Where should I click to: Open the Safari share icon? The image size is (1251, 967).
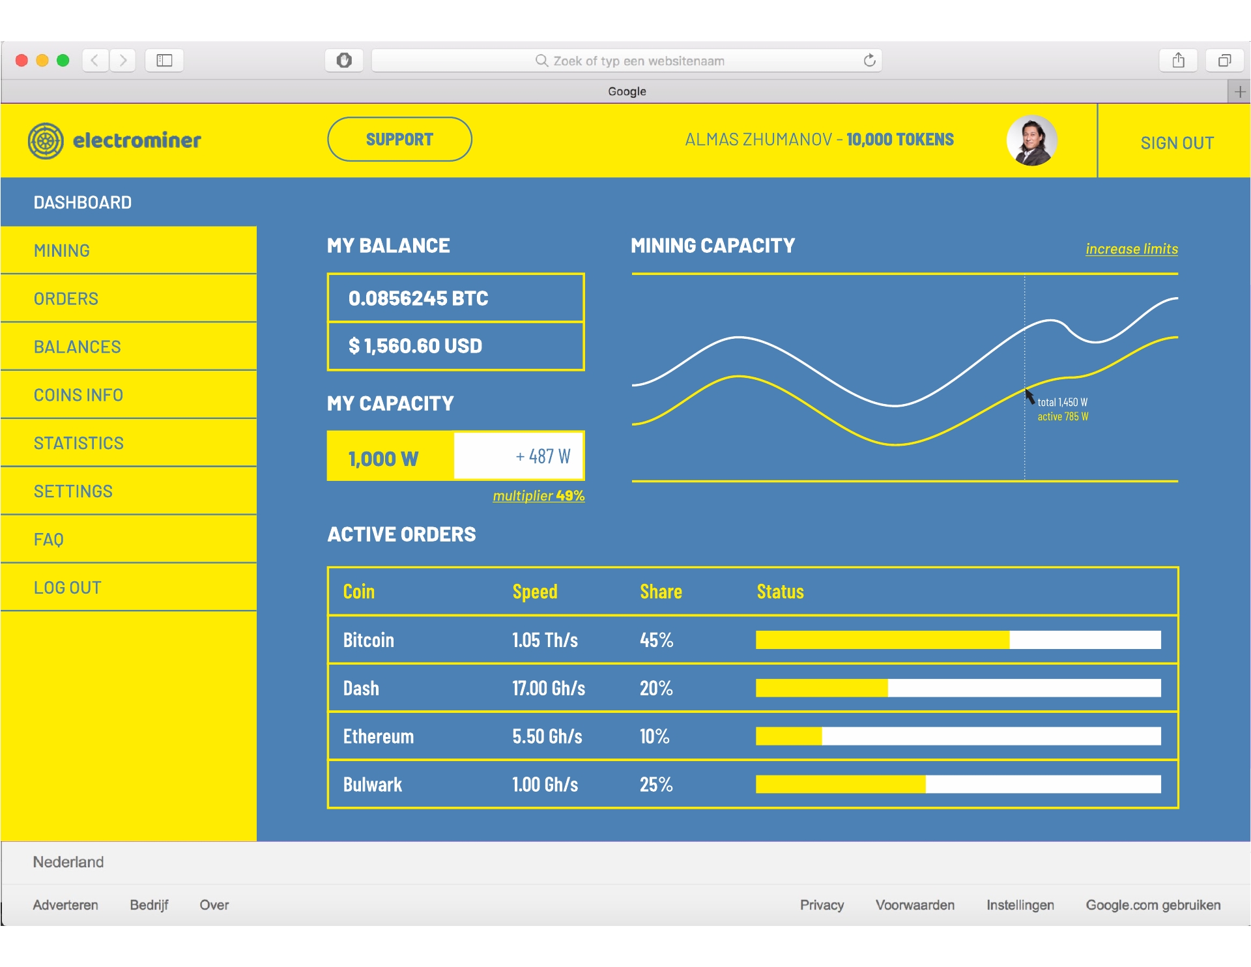coord(1178,61)
